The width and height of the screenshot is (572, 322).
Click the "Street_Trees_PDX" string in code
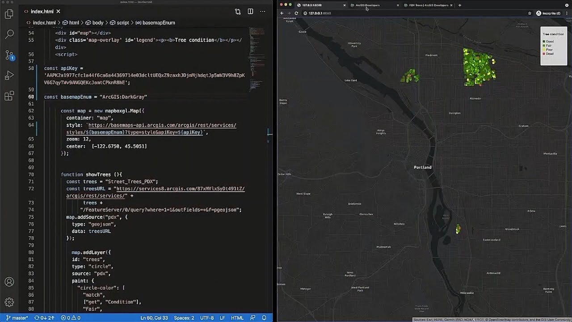[130, 182]
